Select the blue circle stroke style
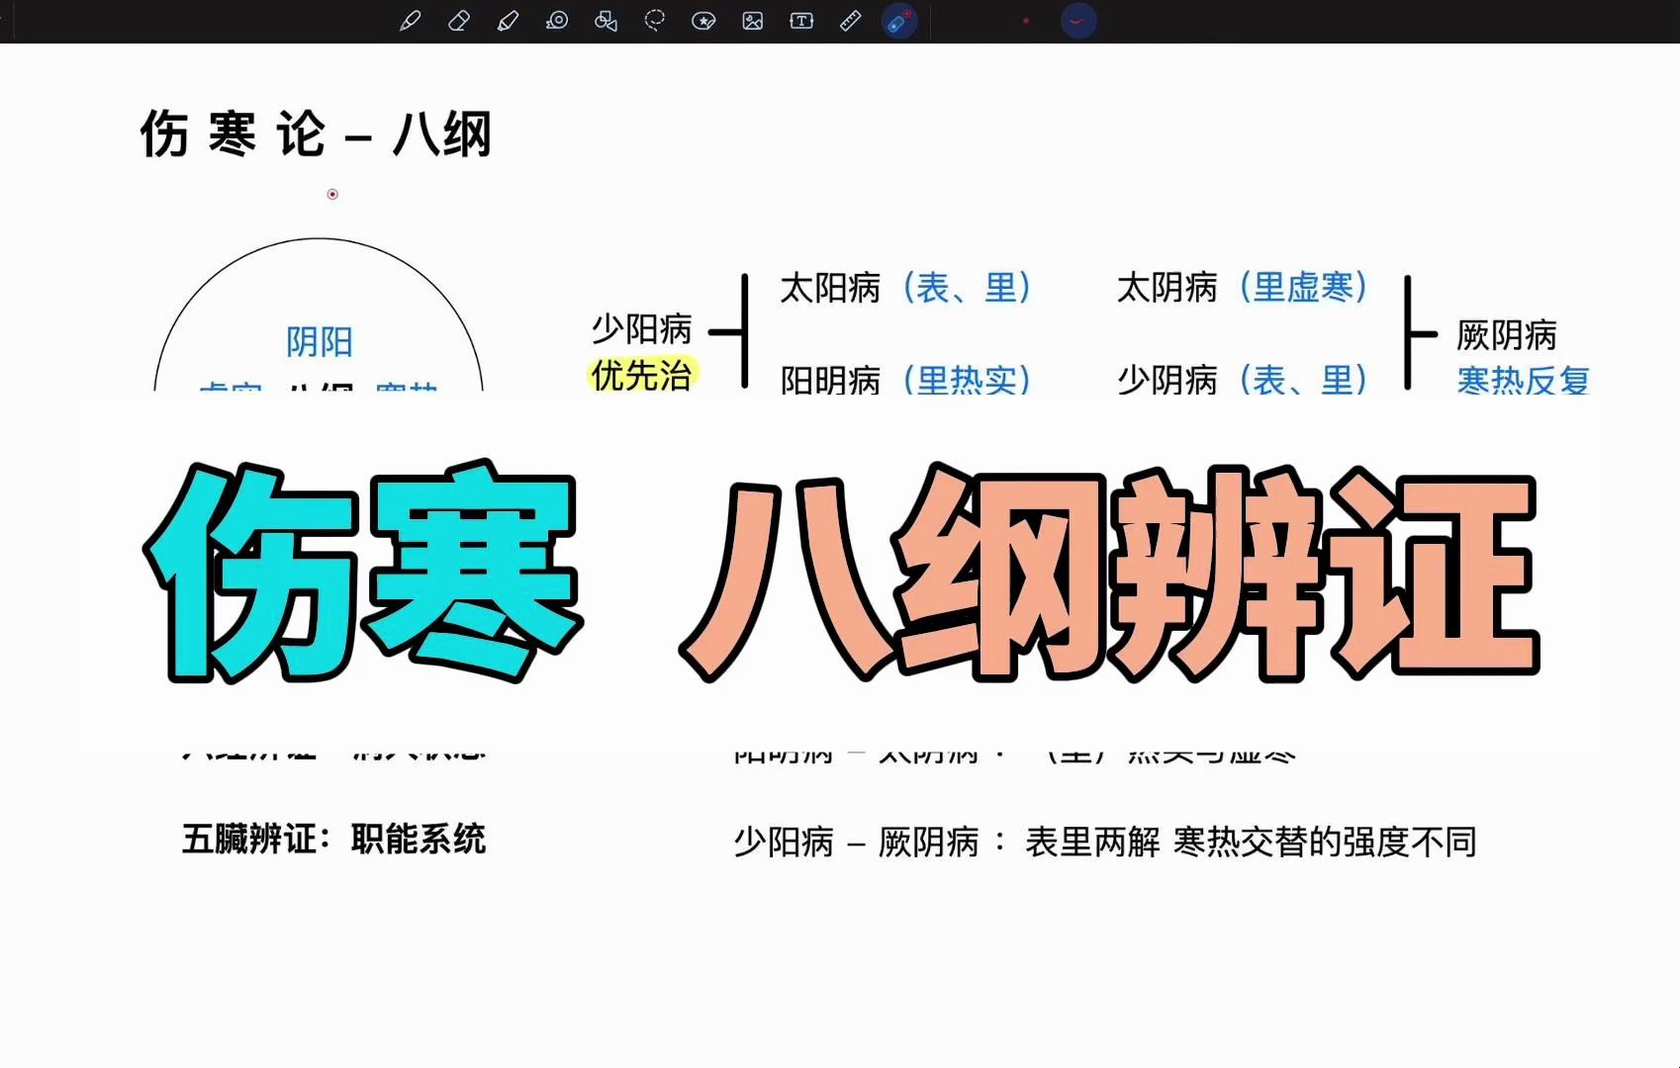This screenshot has width=1680, height=1068. 1078,21
